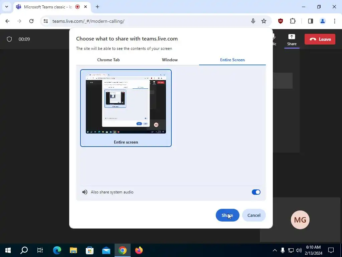Go back to previous page
Image resolution: width=342 pixels, height=257 pixels.
pos(7,21)
